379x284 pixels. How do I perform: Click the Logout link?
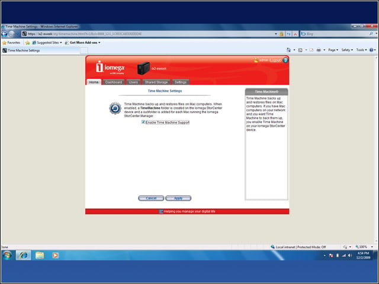275,60
